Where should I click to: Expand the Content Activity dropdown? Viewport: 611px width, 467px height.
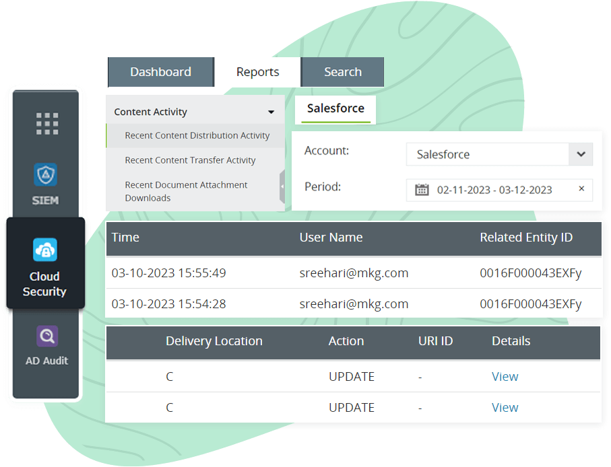(x=271, y=112)
